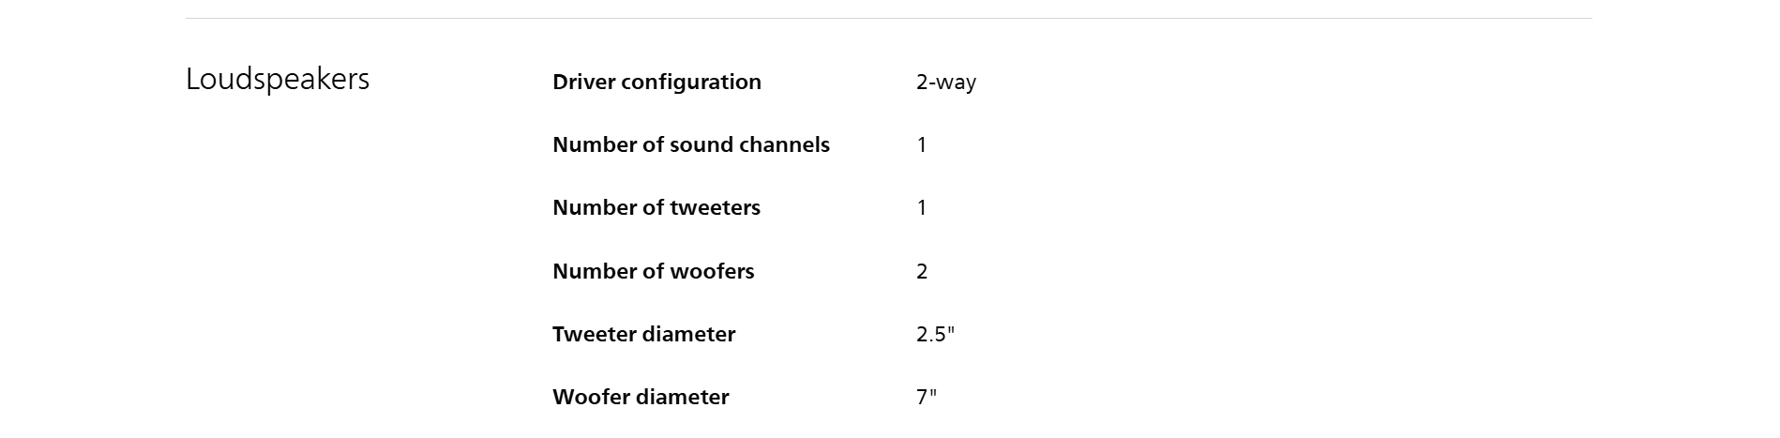This screenshot has width=1780, height=438.
Task: Select the 7" woofer diameter value
Action: click(x=927, y=398)
